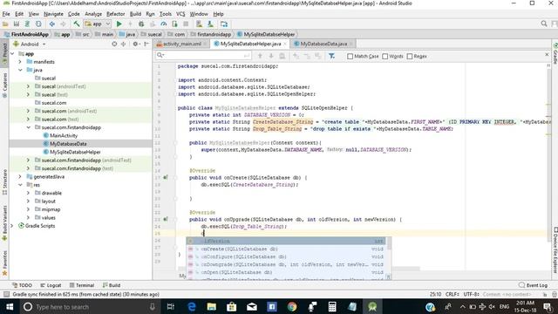Click the onCreate override gutter icon
This screenshot has height=314, width=558.
coord(166,177)
